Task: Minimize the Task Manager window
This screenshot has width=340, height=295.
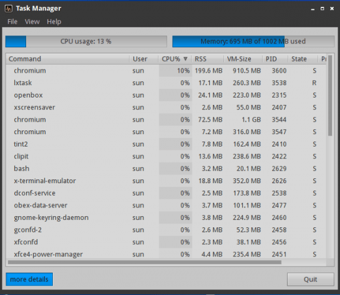Action: tap(313, 9)
